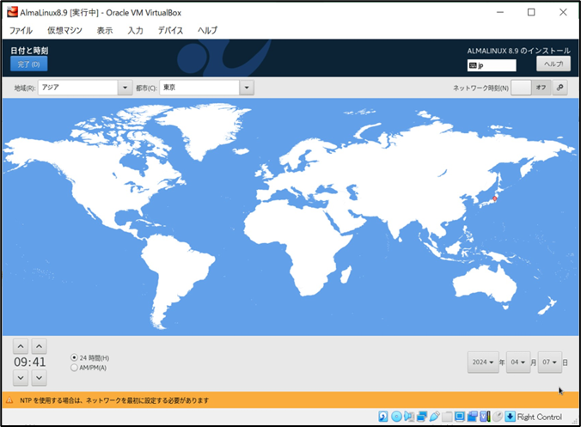Close the VirtualBox window
The image size is (581, 427).
(563, 12)
